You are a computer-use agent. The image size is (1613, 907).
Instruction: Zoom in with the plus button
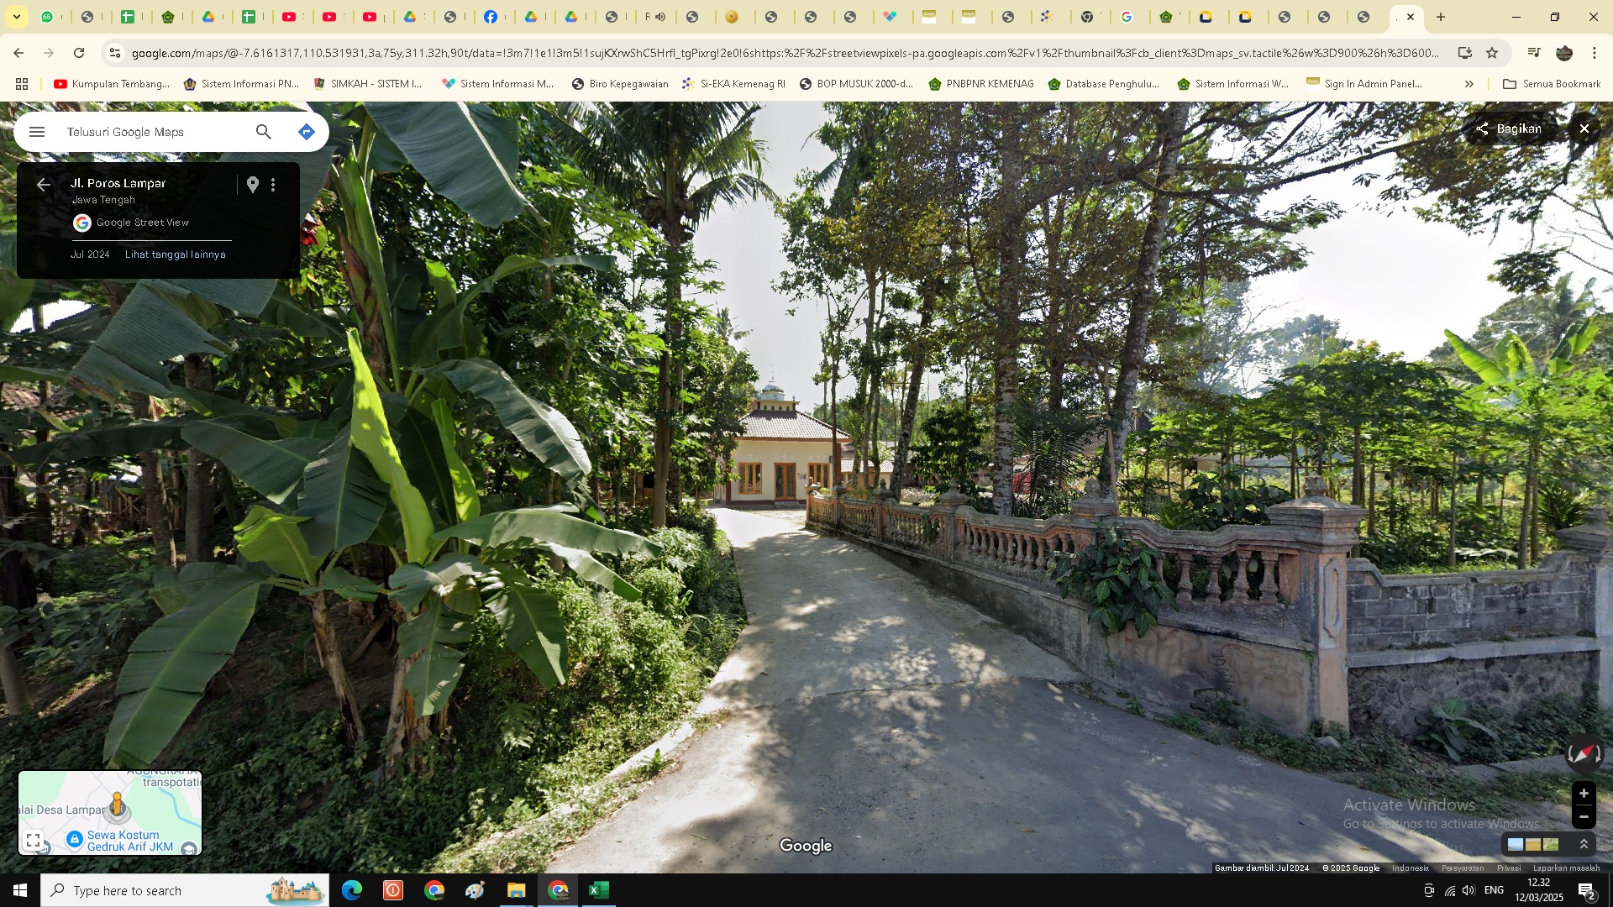tap(1584, 794)
